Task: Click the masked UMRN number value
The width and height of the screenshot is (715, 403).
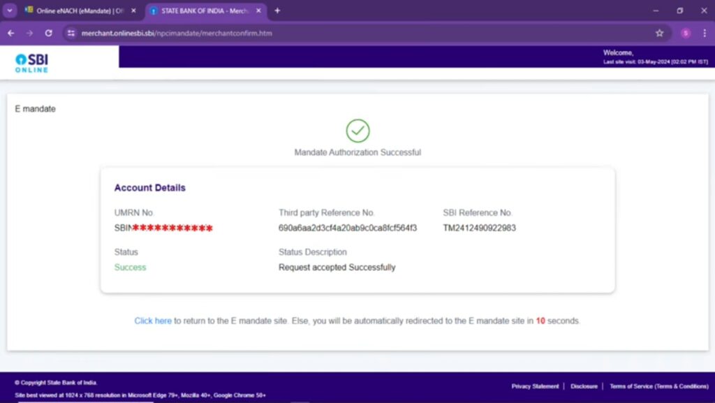Action: click(163, 228)
